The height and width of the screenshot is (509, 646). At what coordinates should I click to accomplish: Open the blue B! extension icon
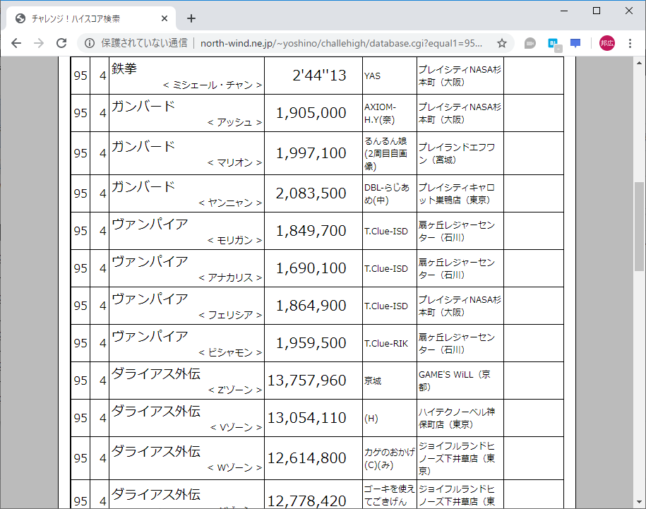click(x=554, y=44)
